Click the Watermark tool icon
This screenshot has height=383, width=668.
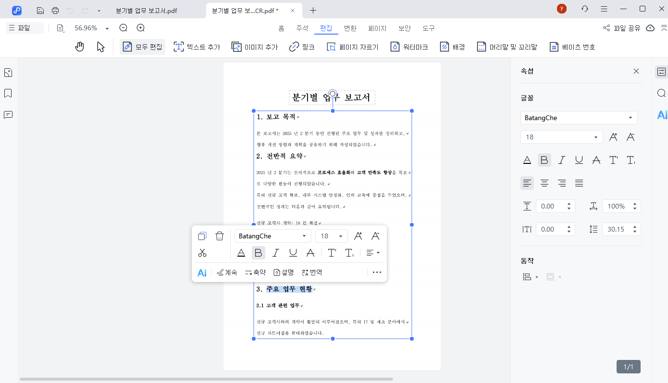395,47
